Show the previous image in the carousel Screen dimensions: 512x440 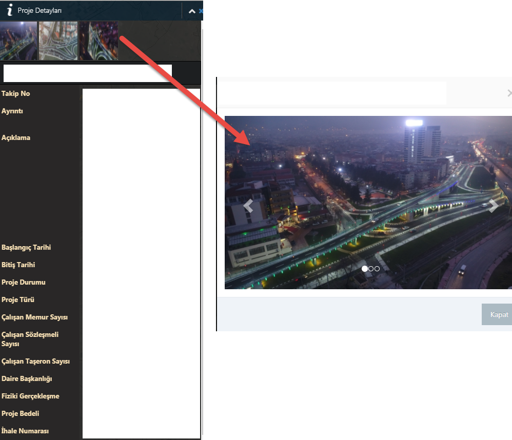248,206
